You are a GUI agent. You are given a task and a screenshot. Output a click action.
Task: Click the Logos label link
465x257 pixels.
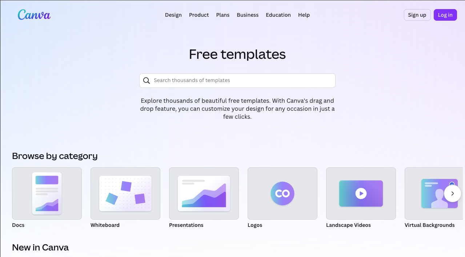(255, 225)
